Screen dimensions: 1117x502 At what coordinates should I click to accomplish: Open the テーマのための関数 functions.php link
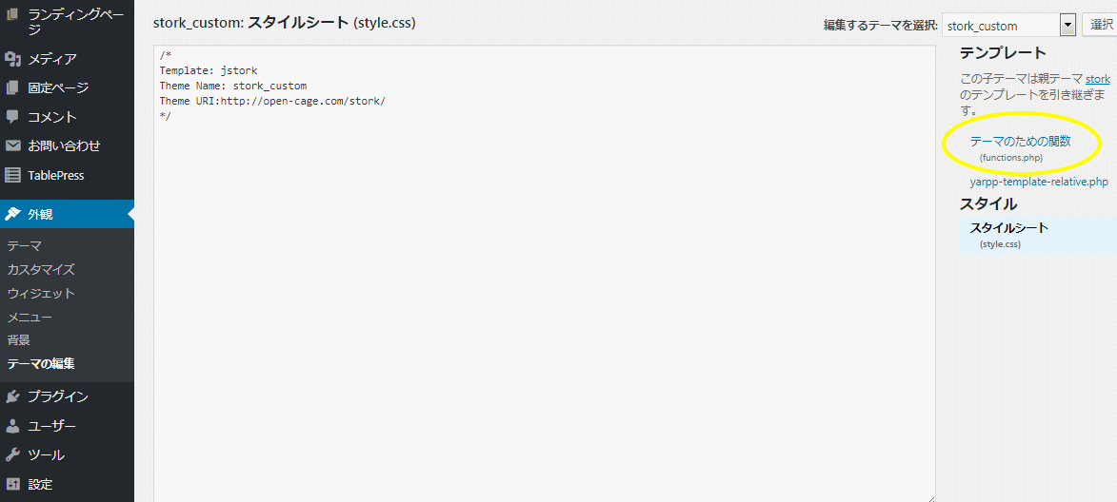[x=1020, y=142]
